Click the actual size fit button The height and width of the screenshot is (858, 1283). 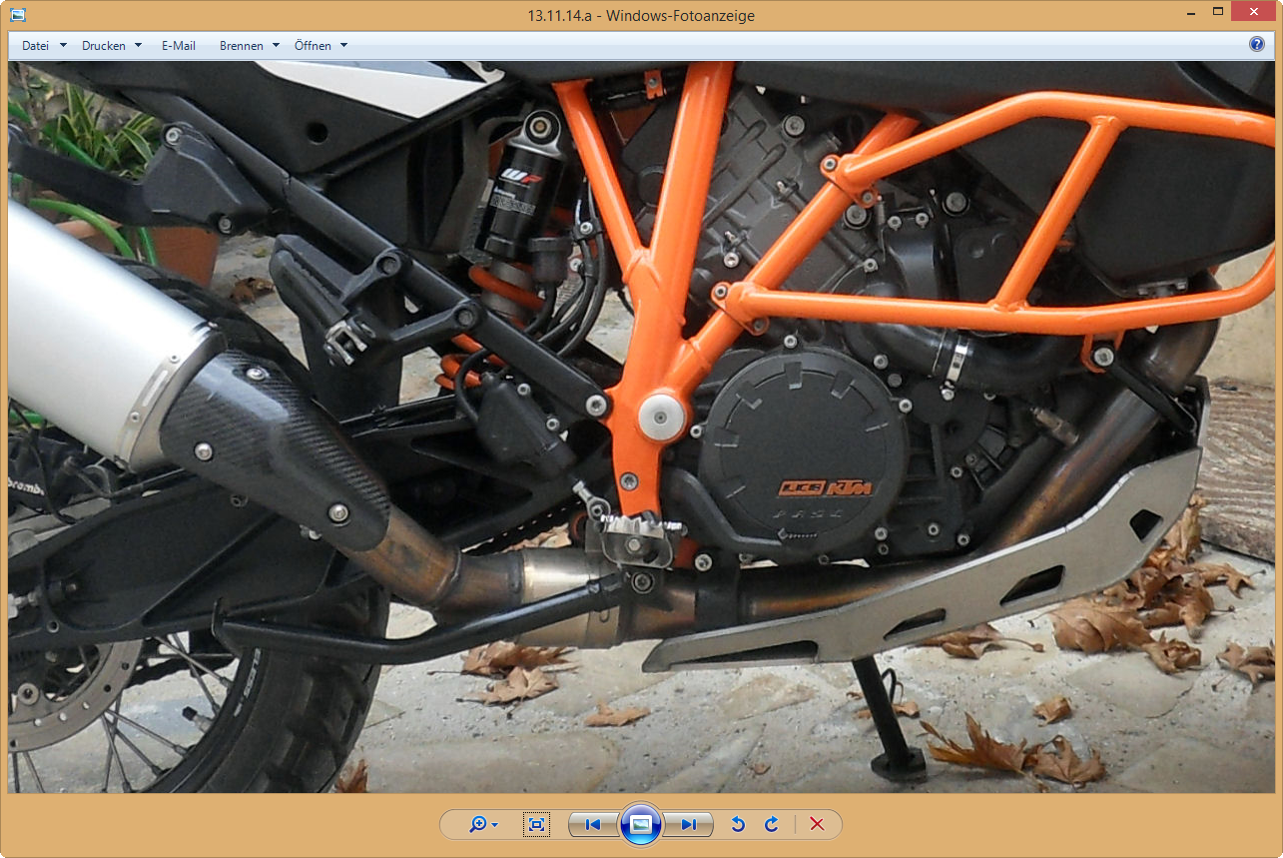pos(537,824)
